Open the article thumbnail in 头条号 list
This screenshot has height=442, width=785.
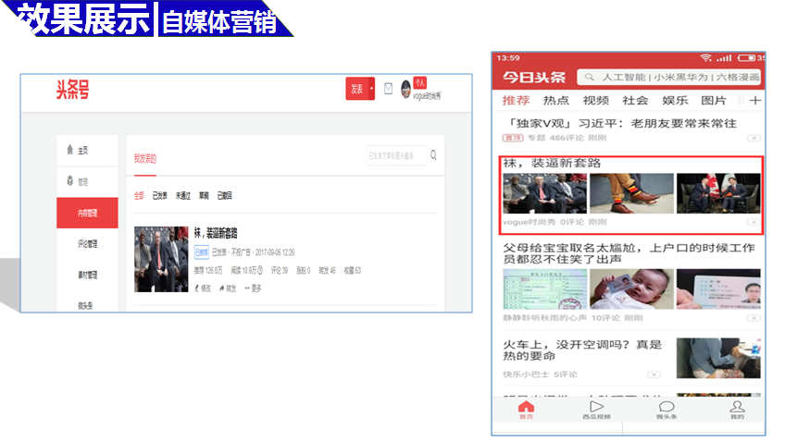click(161, 259)
